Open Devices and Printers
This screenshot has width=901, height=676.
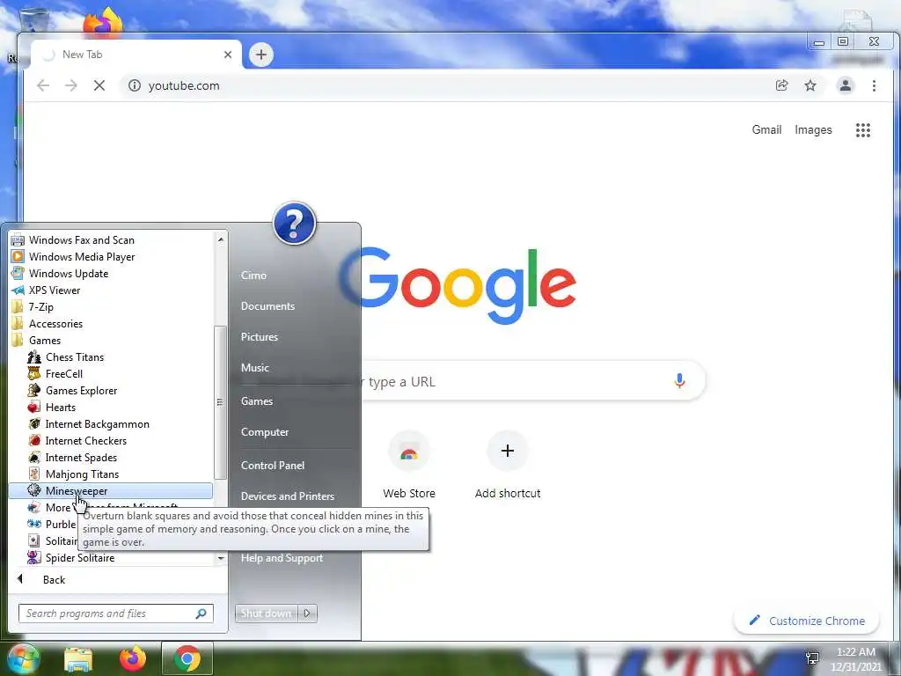pos(288,496)
